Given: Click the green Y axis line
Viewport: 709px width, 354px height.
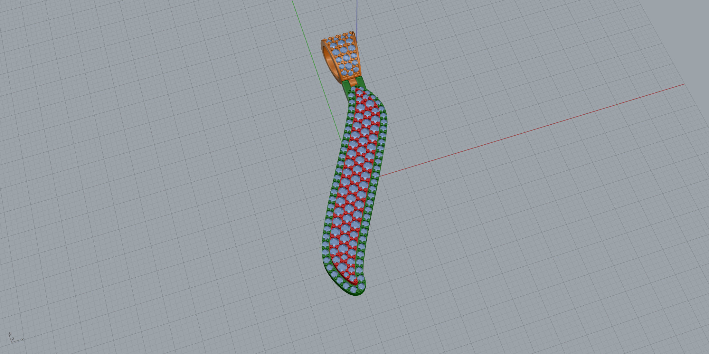Looking at the screenshot, I should [x=317, y=72].
